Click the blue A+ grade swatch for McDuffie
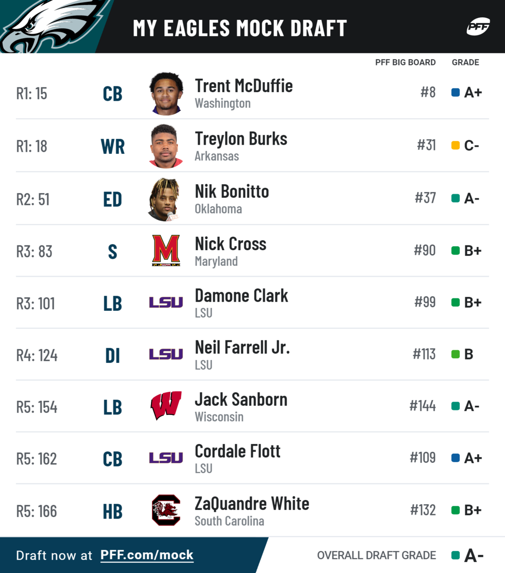This screenshot has width=505, height=573. click(455, 93)
